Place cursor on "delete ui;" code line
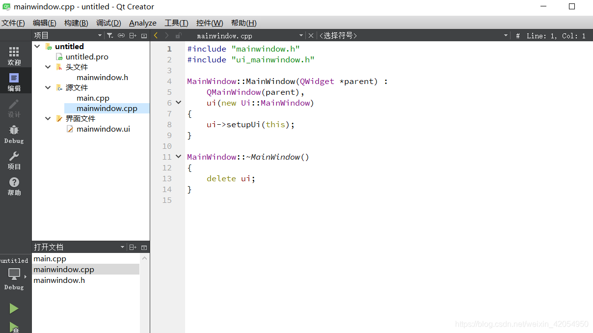The height and width of the screenshot is (333, 593). (x=231, y=178)
